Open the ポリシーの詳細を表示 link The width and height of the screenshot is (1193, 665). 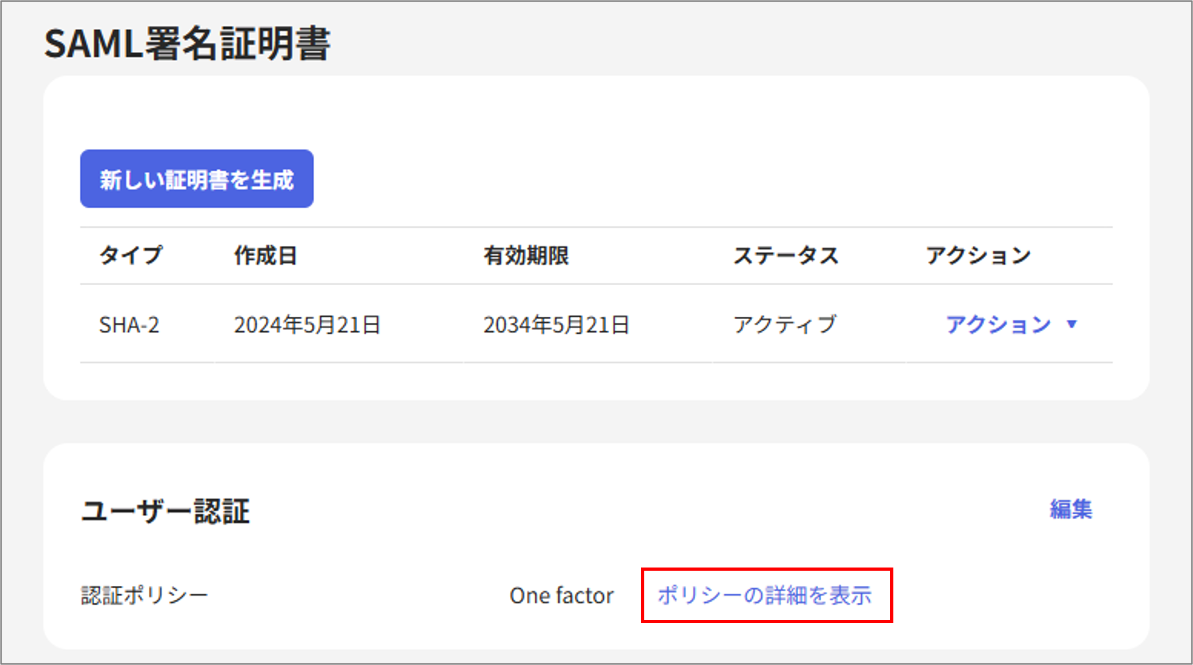click(x=765, y=595)
